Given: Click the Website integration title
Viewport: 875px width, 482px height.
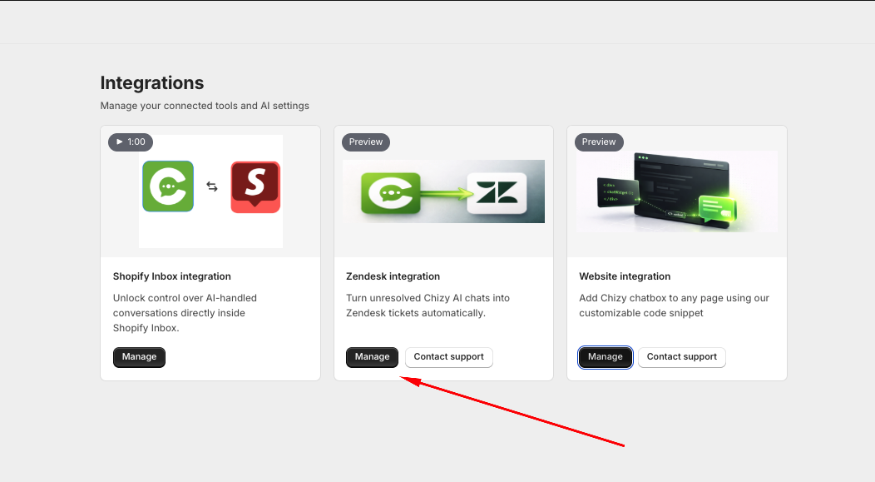Looking at the screenshot, I should click(x=625, y=276).
